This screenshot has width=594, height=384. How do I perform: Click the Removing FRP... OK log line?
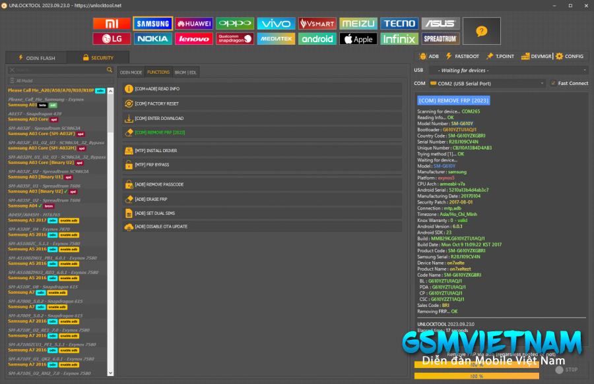[x=438, y=312]
